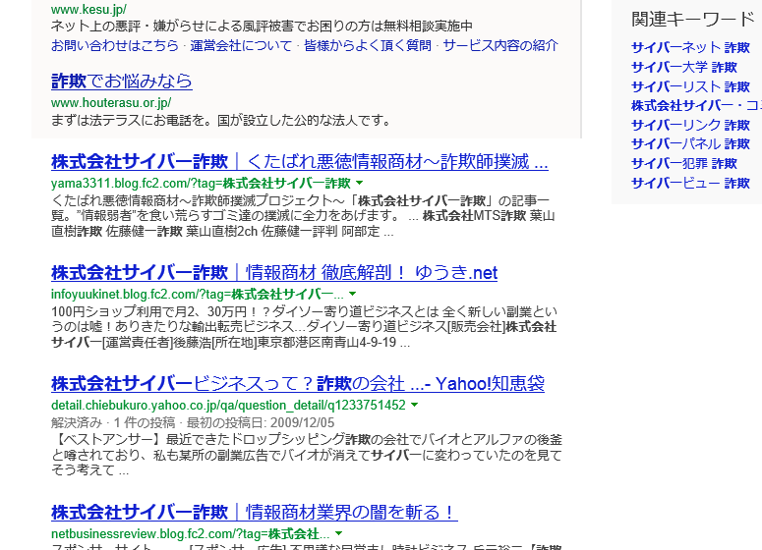This screenshot has width=762, height=550.
Task: Click the ネット上の悪評 ad description
Action: coord(262,26)
